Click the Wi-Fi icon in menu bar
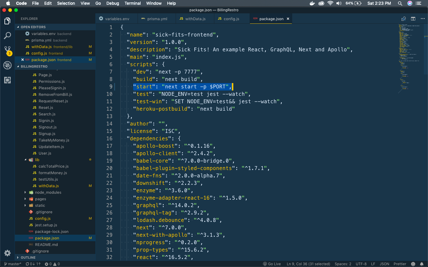The width and height of the screenshot is (428, 267). click(x=330, y=3)
